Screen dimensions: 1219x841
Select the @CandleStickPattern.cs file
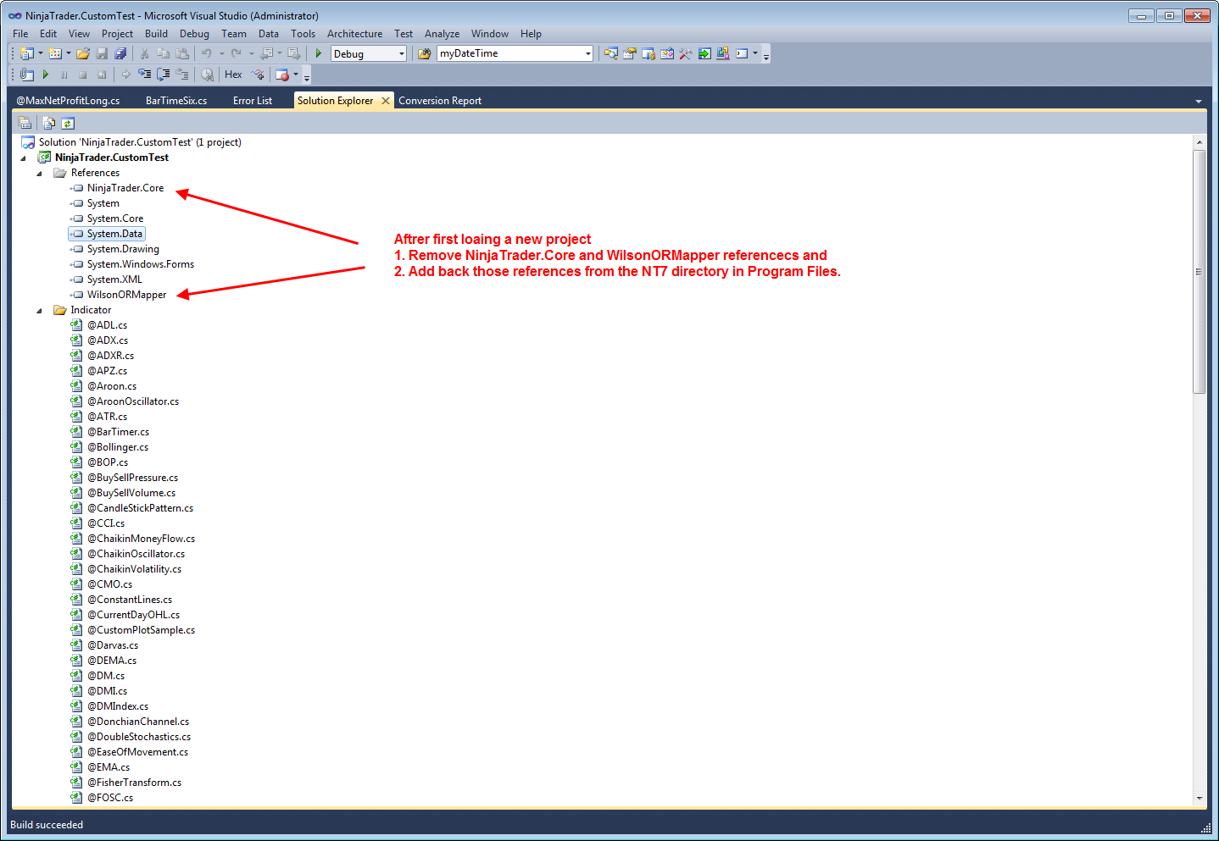click(x=140, y=508)
